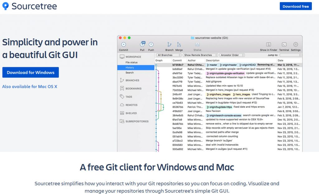Click the Sourcetree logo icon
This screenshot has width=319, height=194.
(6, 6)
